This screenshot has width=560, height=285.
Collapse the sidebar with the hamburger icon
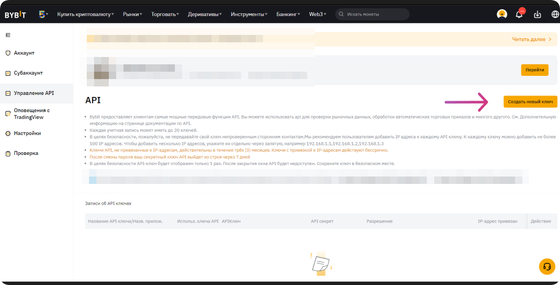point(8,35)
